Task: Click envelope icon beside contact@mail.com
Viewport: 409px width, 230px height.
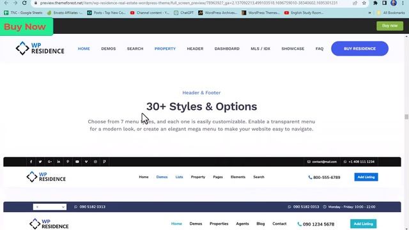Action: point(309,162)
